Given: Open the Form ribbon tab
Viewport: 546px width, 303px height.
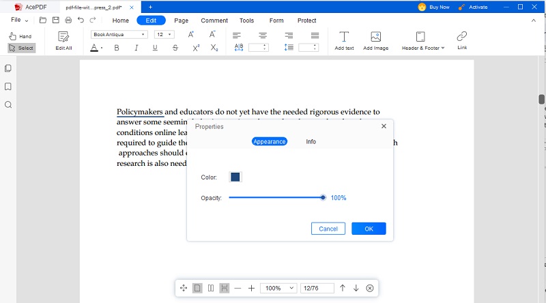Looking at the screenshot, I should click(276, 20).
